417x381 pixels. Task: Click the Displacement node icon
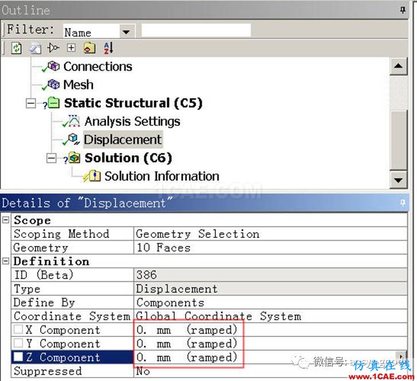74,139
